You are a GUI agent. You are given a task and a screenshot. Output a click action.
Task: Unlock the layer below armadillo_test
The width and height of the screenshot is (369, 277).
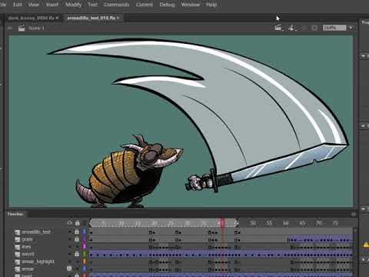pyautogui.click(x=77, y=239)
